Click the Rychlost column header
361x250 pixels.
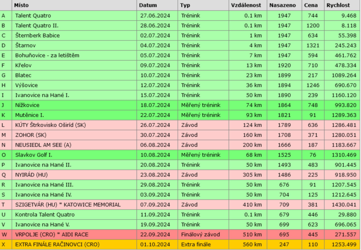(338, 5)
